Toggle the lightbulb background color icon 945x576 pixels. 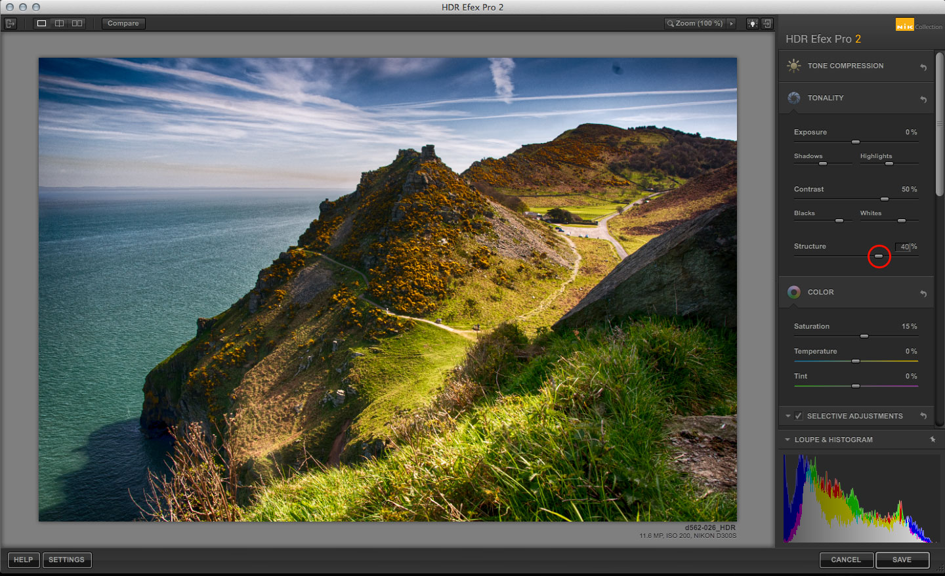click(x=752, y=24)
